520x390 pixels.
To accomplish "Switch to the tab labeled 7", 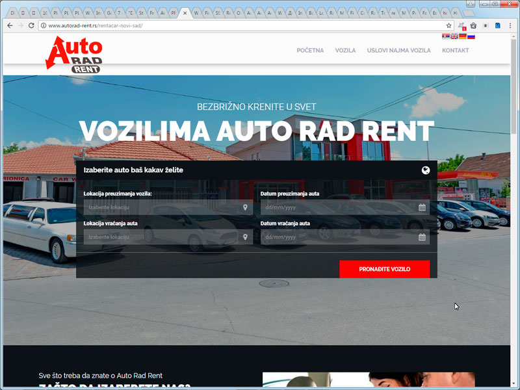I will [119, 13].
